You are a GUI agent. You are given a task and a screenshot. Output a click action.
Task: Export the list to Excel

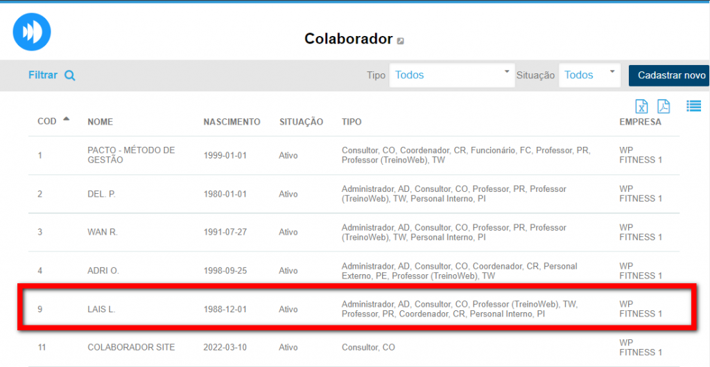pos(641,106)
